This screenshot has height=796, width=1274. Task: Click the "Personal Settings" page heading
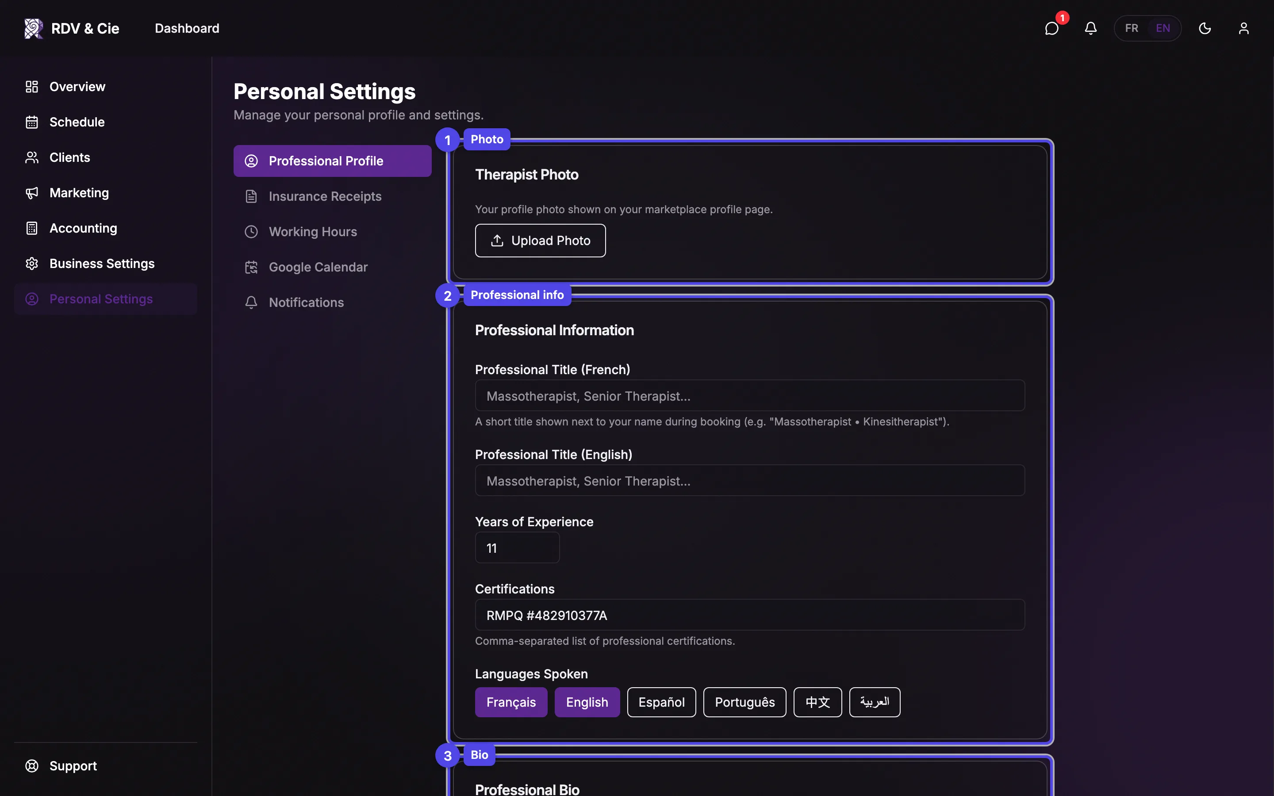[324, 92]
